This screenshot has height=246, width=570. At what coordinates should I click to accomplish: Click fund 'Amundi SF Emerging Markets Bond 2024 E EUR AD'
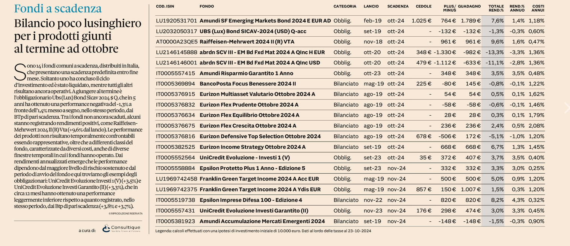(x=265, y=21)
